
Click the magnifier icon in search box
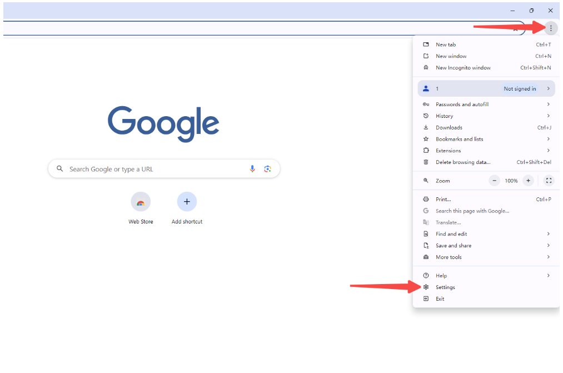[x=59, y=168]
